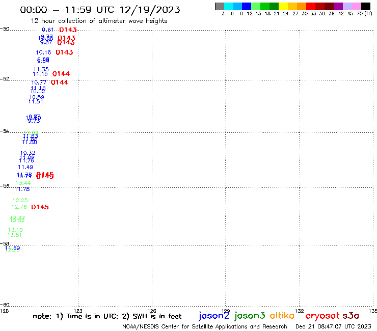Screen dimensions: 377x331
Task: Click the black swatch ending the color scale
Action: click(x=365, y=6)
